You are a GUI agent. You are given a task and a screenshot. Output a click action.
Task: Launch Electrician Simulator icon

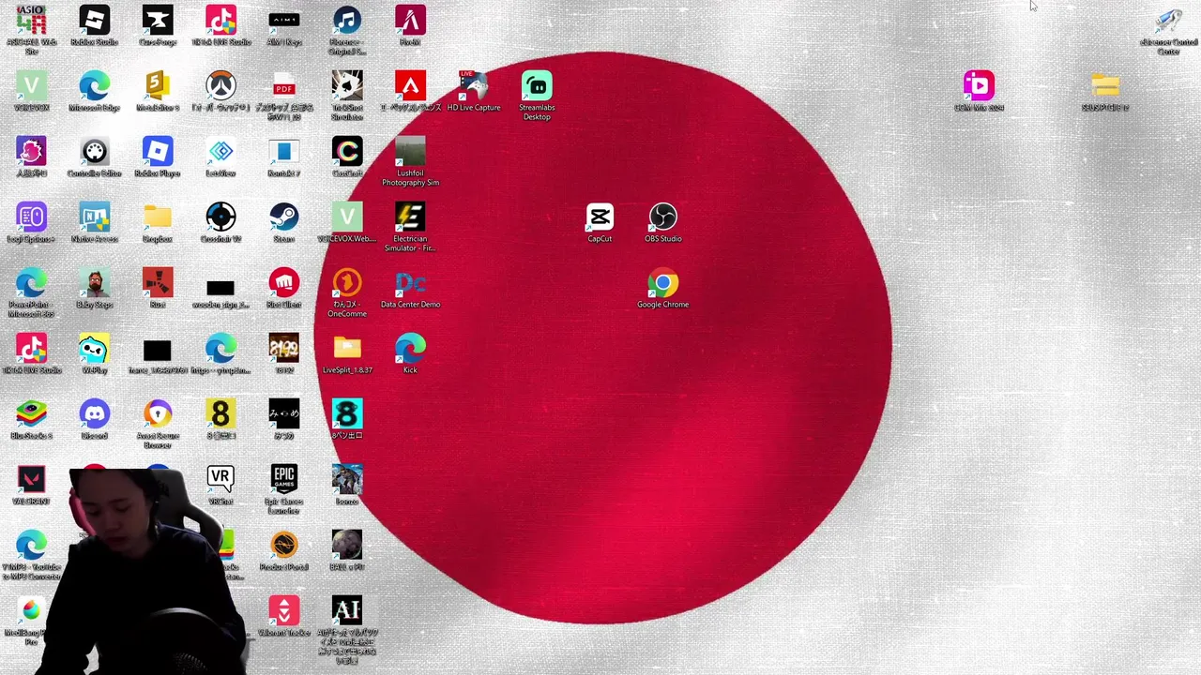pos(410,227)
